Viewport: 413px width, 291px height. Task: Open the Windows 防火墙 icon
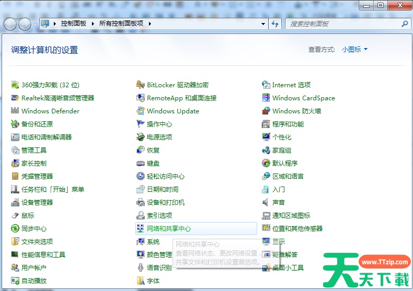(x=266, y=111)
